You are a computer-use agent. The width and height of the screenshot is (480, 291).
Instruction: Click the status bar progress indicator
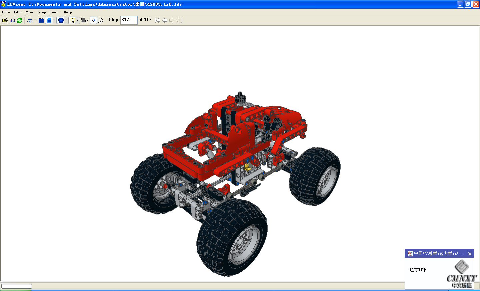click(x=17, y=286)
